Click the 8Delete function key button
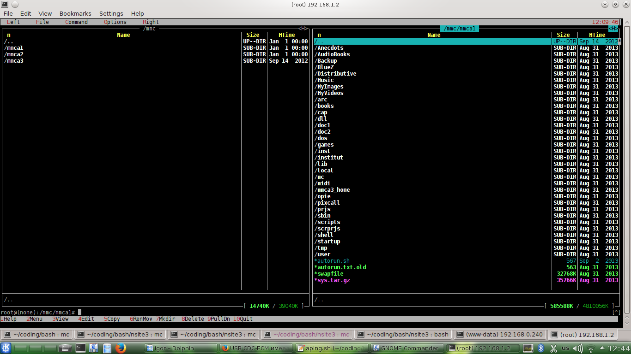The image size is (631, 354). tap(194, 319)
